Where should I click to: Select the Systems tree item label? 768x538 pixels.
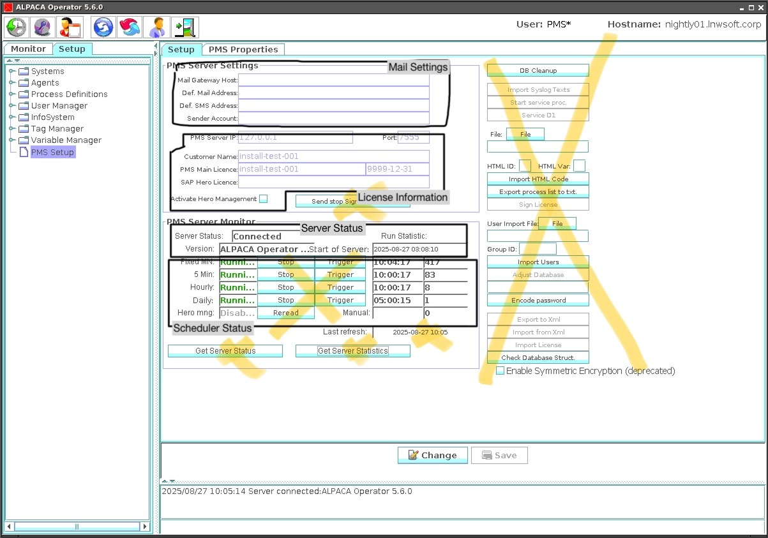(47, 71)
